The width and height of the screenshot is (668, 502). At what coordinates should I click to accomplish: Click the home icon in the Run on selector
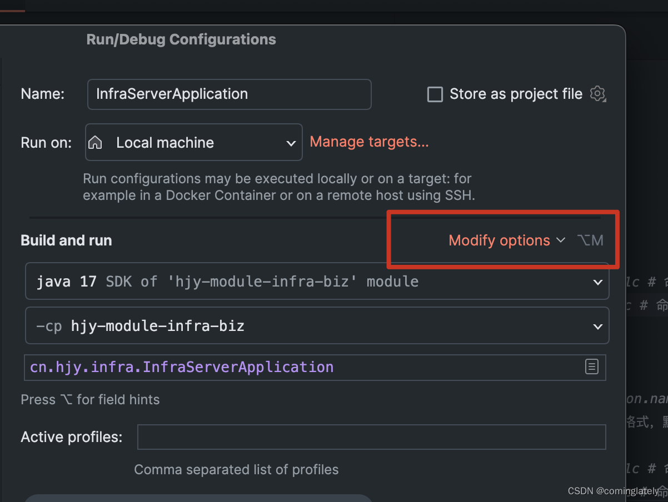click(96, 143)
